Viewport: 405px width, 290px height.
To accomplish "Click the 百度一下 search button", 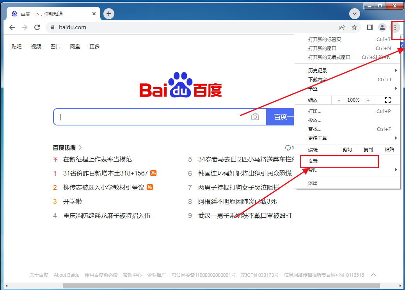I will 280,117.
